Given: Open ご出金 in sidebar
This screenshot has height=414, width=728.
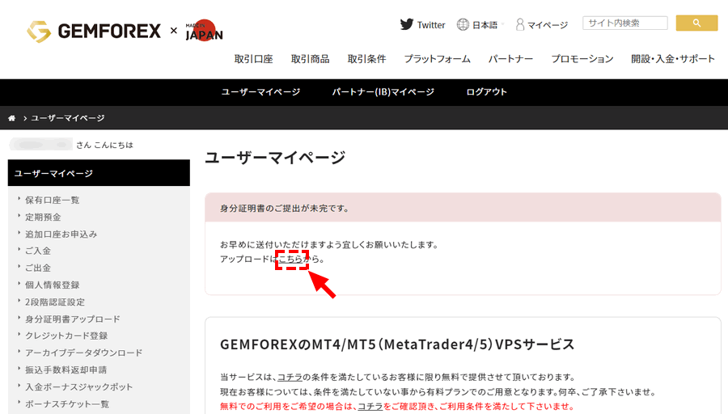Looking at the screenshot, I should (x=37, y=268).
